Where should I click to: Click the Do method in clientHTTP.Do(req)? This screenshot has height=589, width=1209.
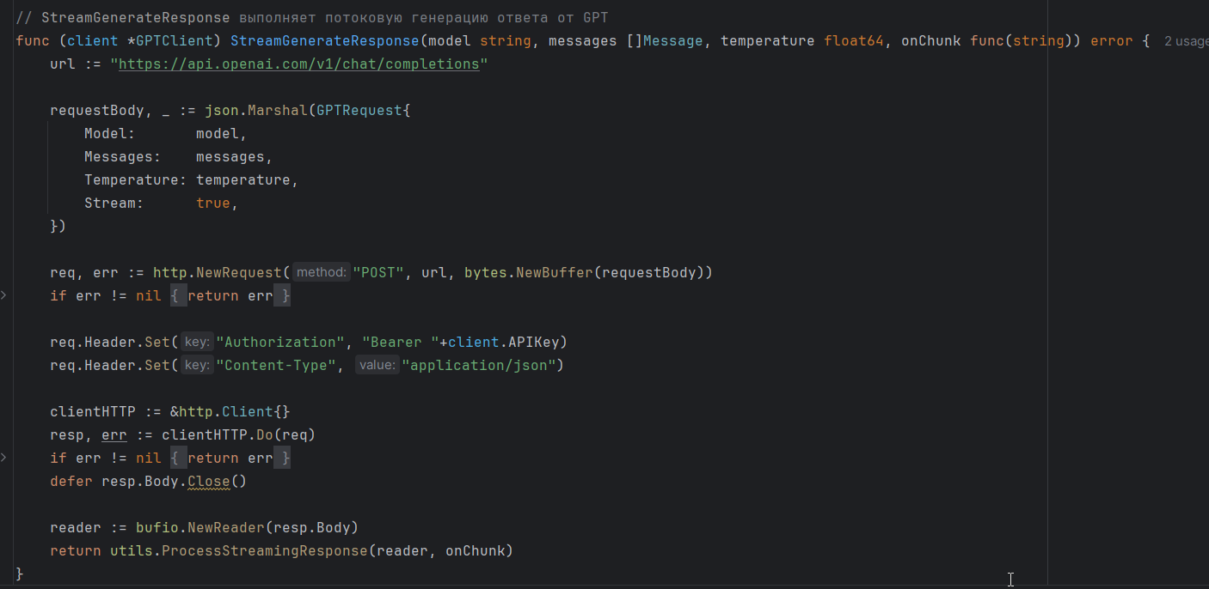[x=265, y=435]
